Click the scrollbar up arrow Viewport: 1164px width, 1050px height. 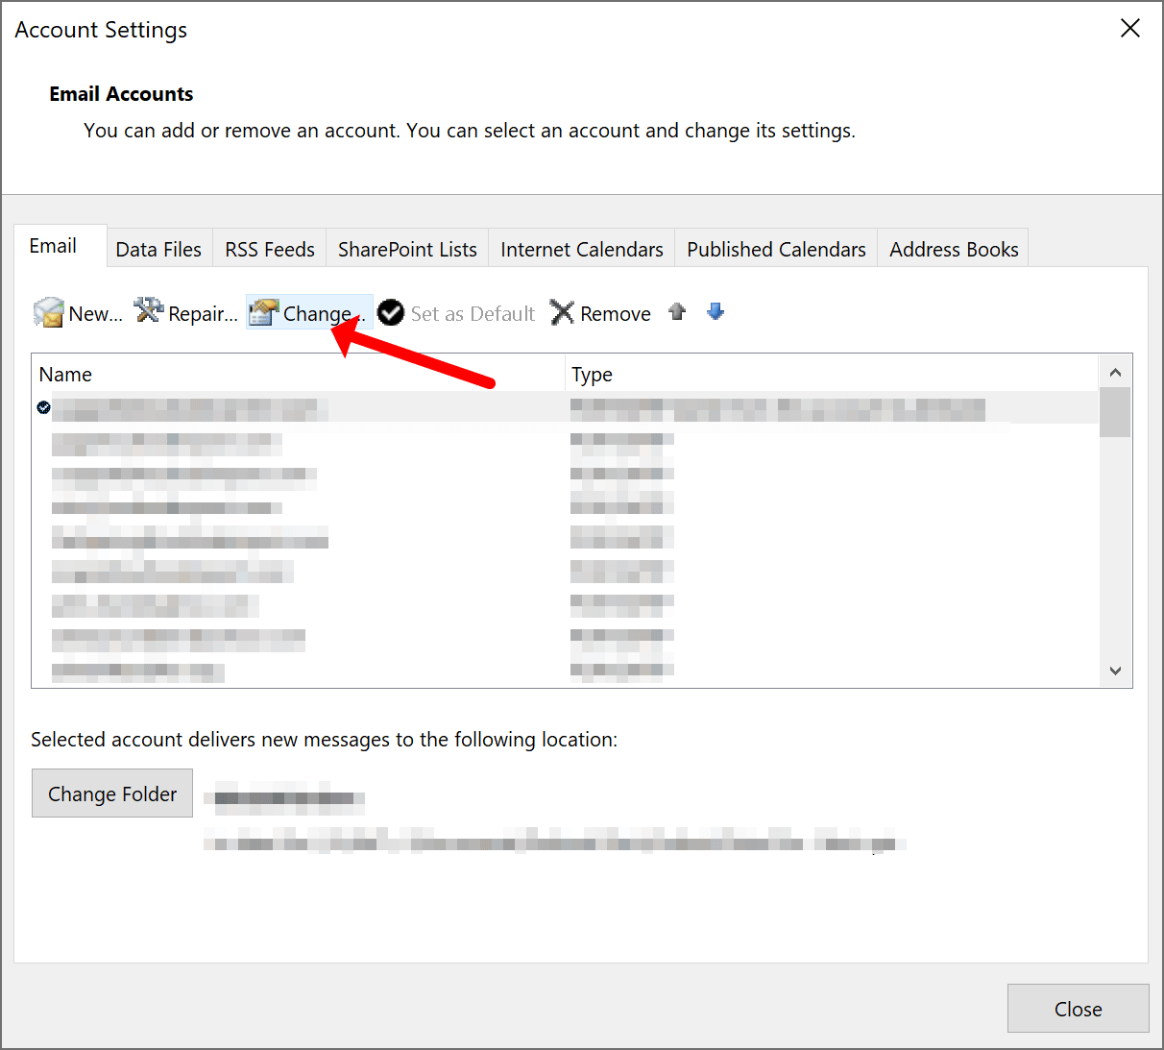1115,372
